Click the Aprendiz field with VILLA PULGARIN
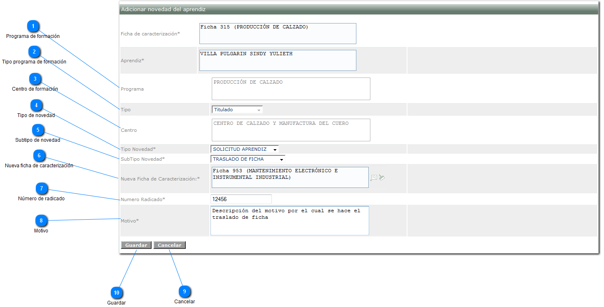This screenshot has width=604, height=307. coord(278,61)
